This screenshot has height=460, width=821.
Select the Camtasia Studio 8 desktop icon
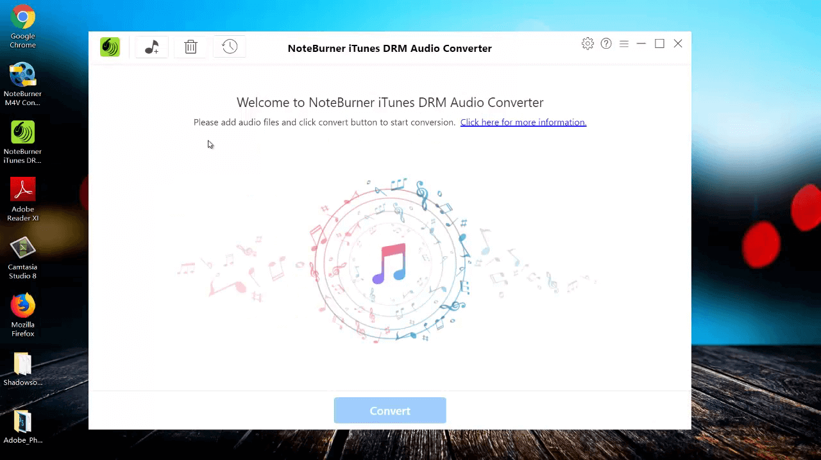pos(22,257)
